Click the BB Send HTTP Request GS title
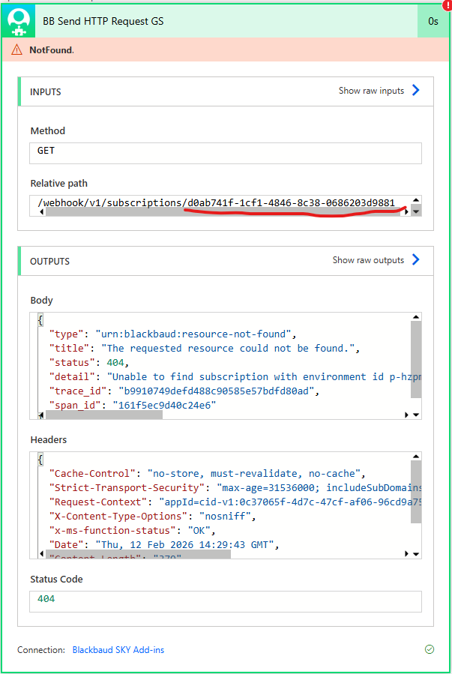Image resolution: width=452 pixels, height=674 pixels. tap(103, 21)
